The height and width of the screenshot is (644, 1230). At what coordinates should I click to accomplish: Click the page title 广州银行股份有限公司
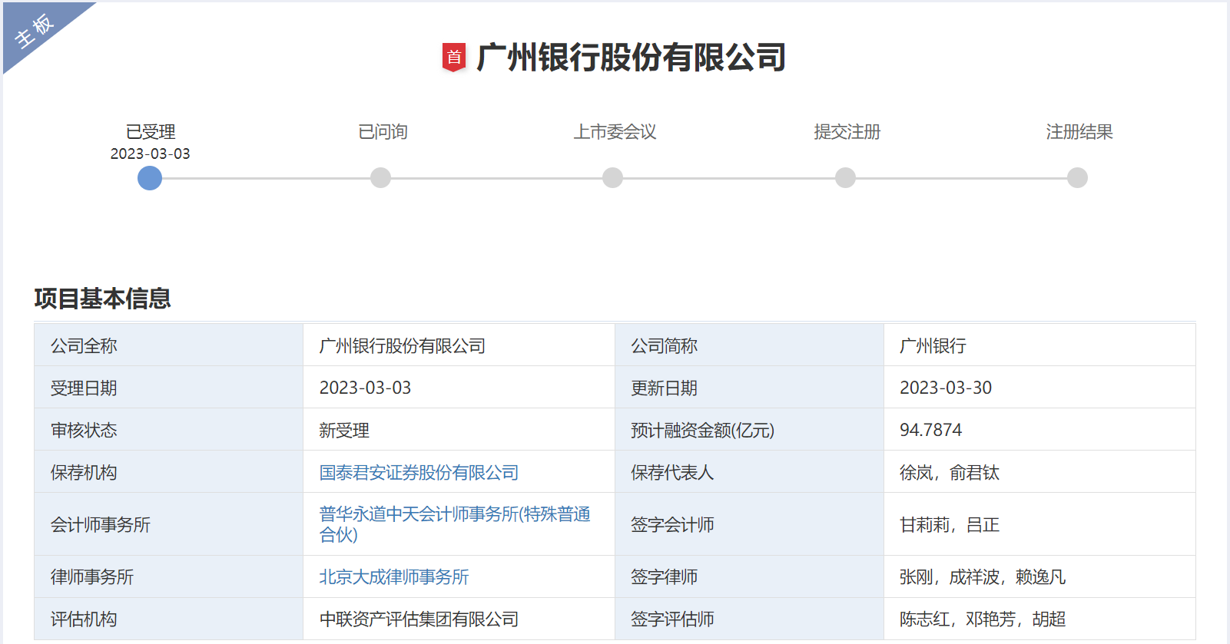pos(631,58)
